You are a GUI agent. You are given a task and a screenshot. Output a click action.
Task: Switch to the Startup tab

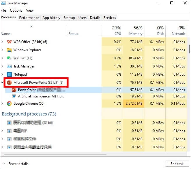[x=69, y=18]
